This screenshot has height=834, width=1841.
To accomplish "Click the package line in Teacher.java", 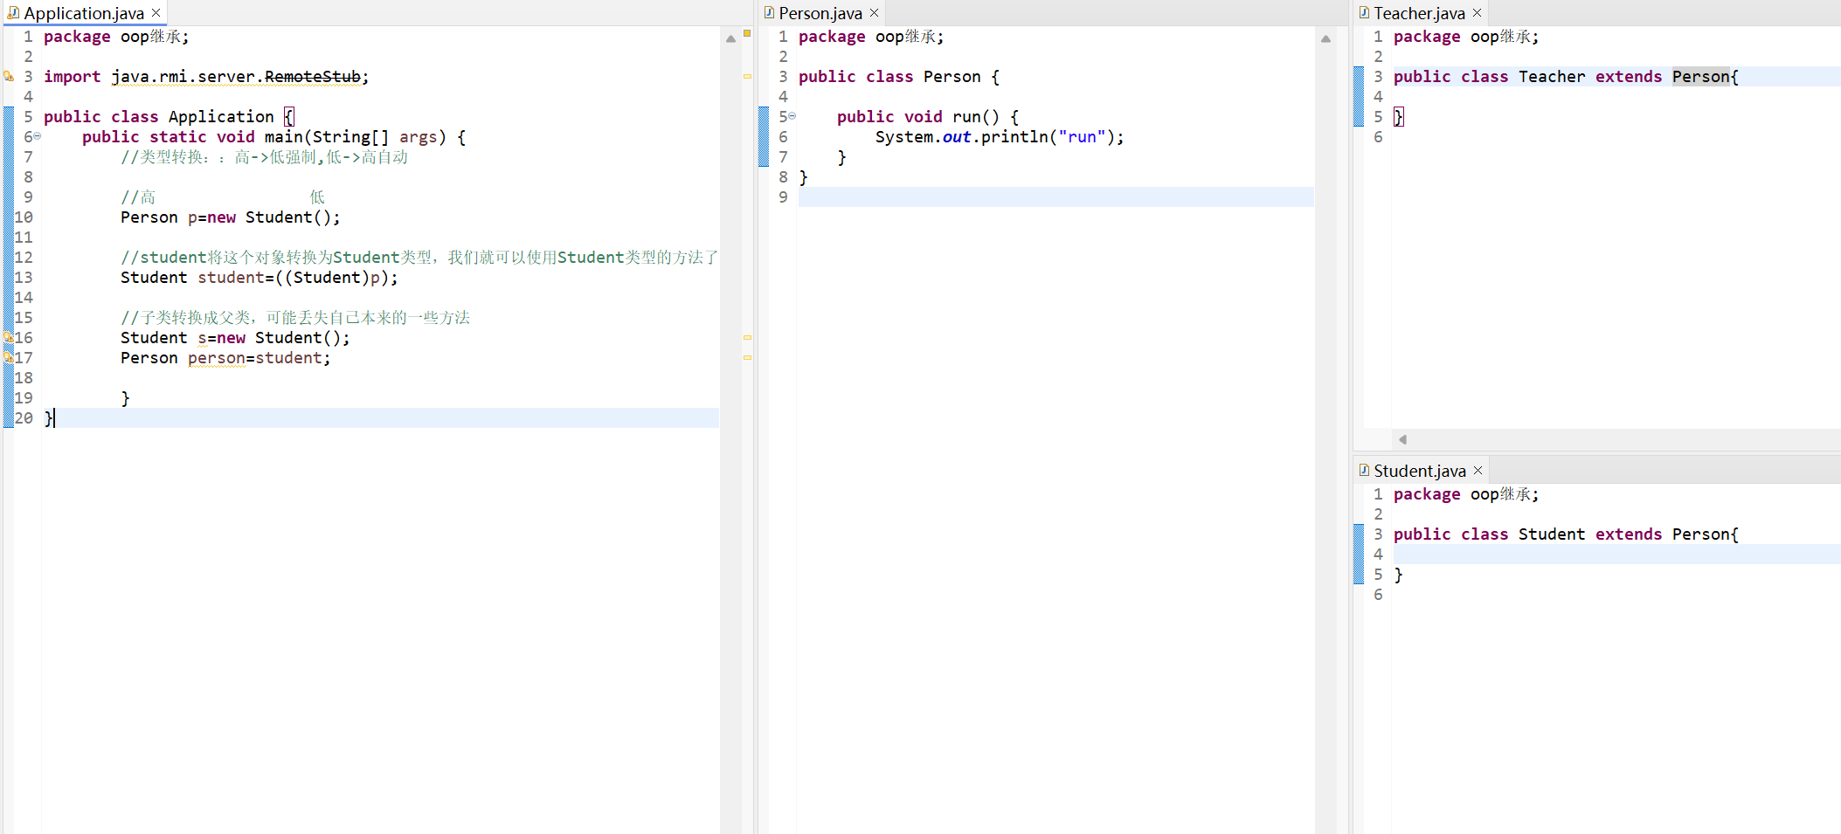I will tap(1466, 37).
